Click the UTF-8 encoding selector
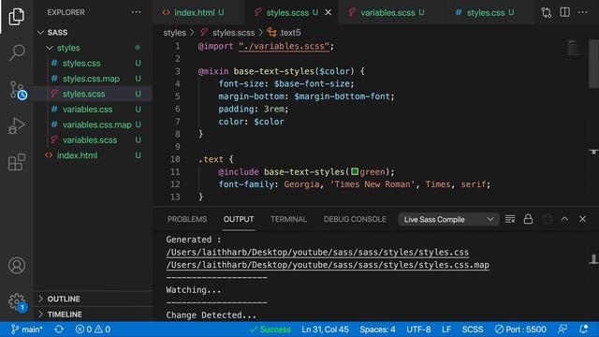 (x=418, y=329)
